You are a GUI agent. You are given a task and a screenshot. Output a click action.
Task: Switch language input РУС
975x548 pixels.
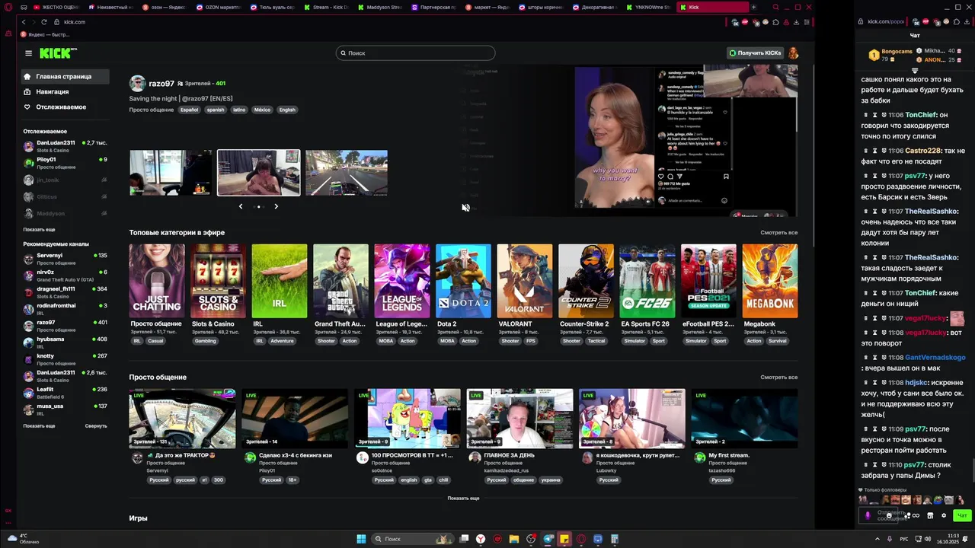905,539
